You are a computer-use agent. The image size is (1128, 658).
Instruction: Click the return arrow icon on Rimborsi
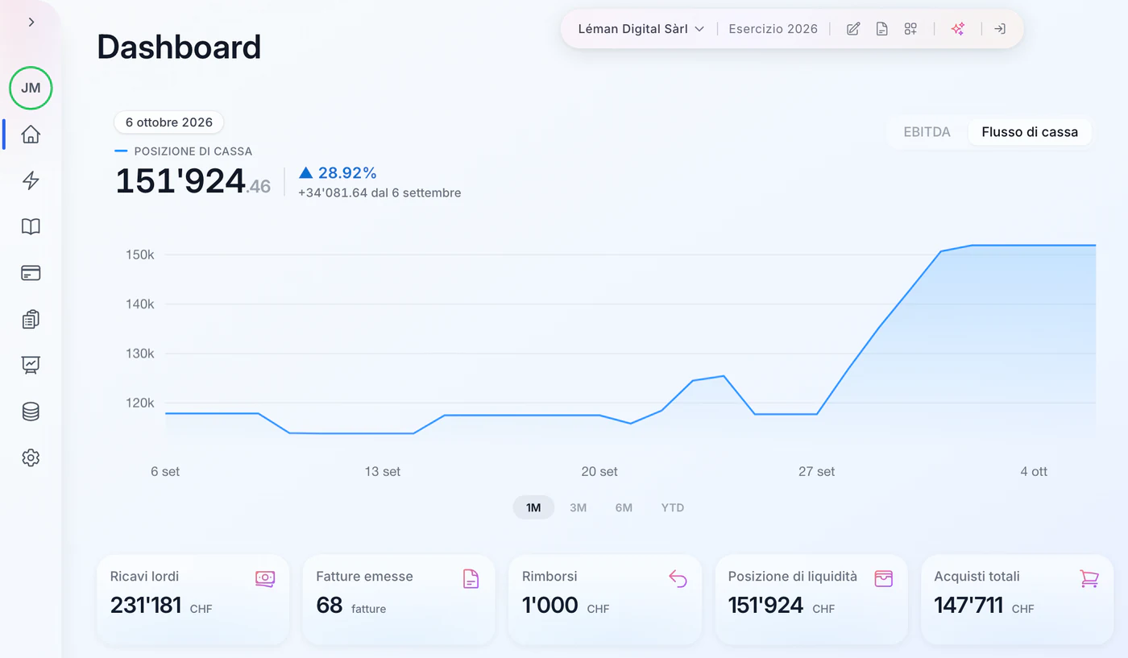(x=678, y=578)
